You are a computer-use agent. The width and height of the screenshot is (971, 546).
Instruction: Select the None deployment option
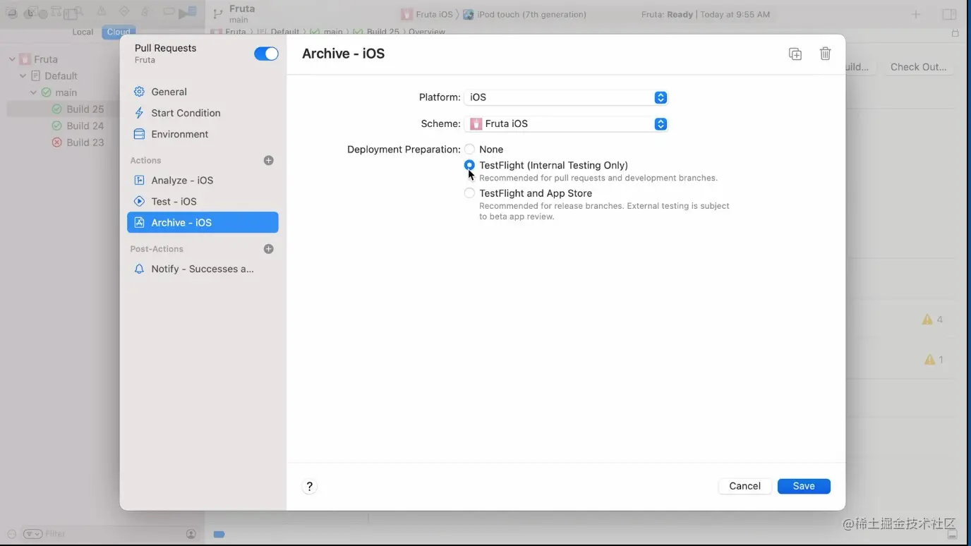click(469, 150)
